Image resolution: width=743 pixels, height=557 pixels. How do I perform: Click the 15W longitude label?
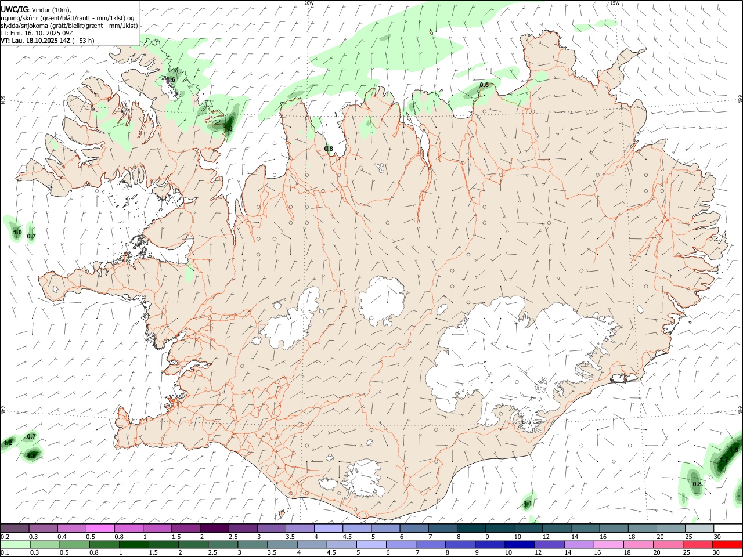[x=615, y=3]
